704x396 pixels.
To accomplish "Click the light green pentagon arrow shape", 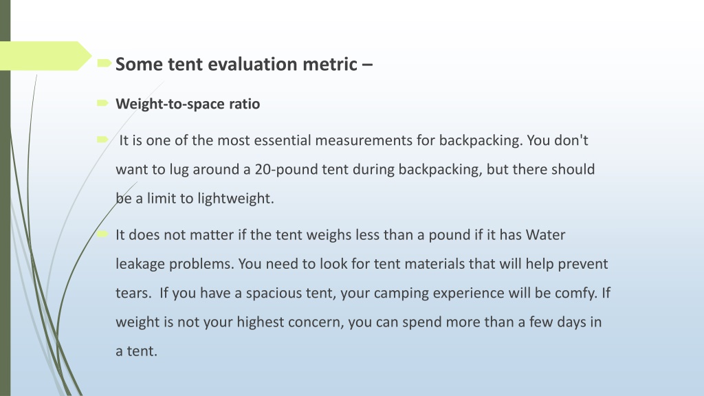I will [x=45, y=56].
